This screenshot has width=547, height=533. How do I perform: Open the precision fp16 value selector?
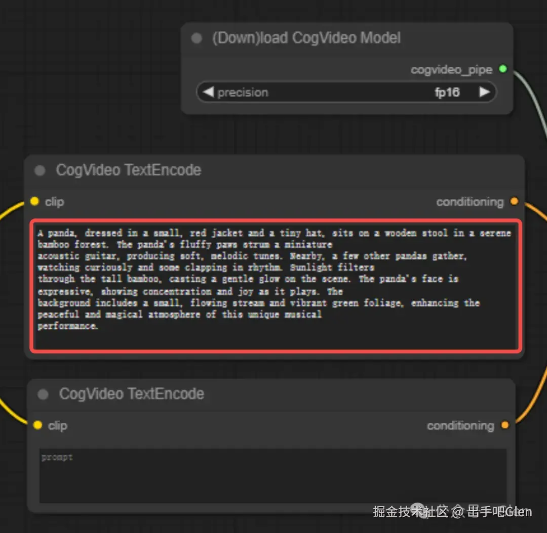(x=346, y=92)
